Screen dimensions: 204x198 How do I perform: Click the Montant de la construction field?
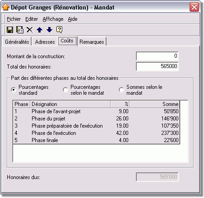click(157, 56)
